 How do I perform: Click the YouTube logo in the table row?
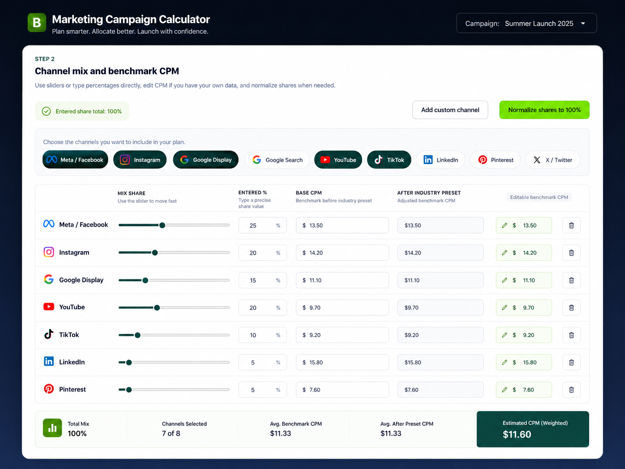49,307
